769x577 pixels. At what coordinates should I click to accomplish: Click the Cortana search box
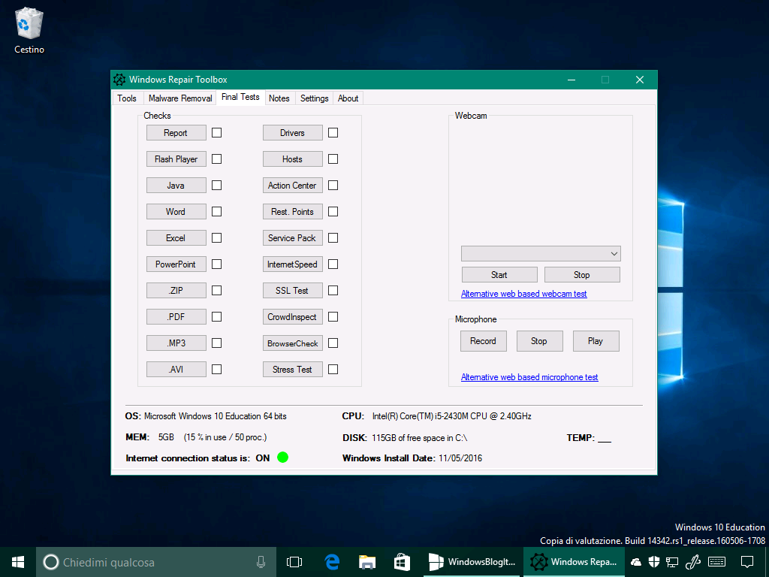(x=155, y=562)
